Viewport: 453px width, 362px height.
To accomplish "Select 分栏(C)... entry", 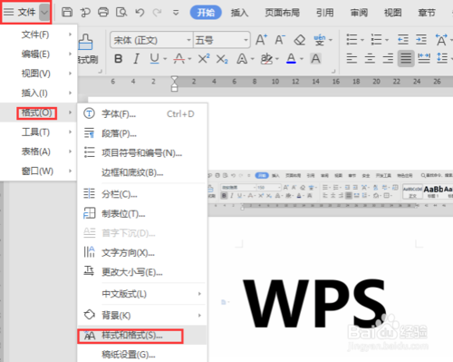I will [142, 194].
